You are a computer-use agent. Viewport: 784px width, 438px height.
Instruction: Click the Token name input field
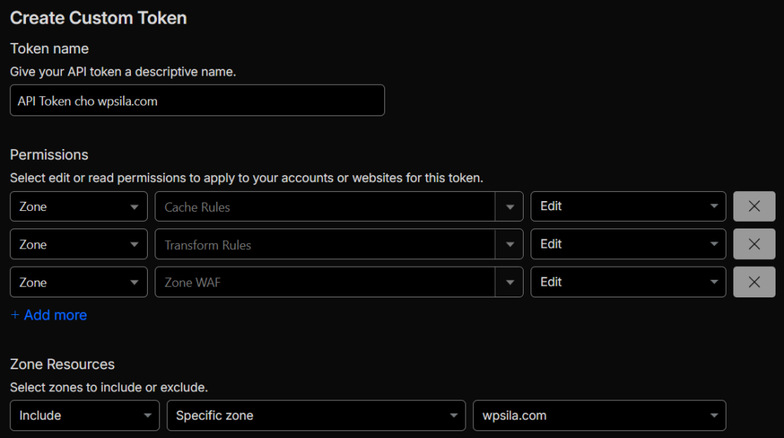pos(198,100)
